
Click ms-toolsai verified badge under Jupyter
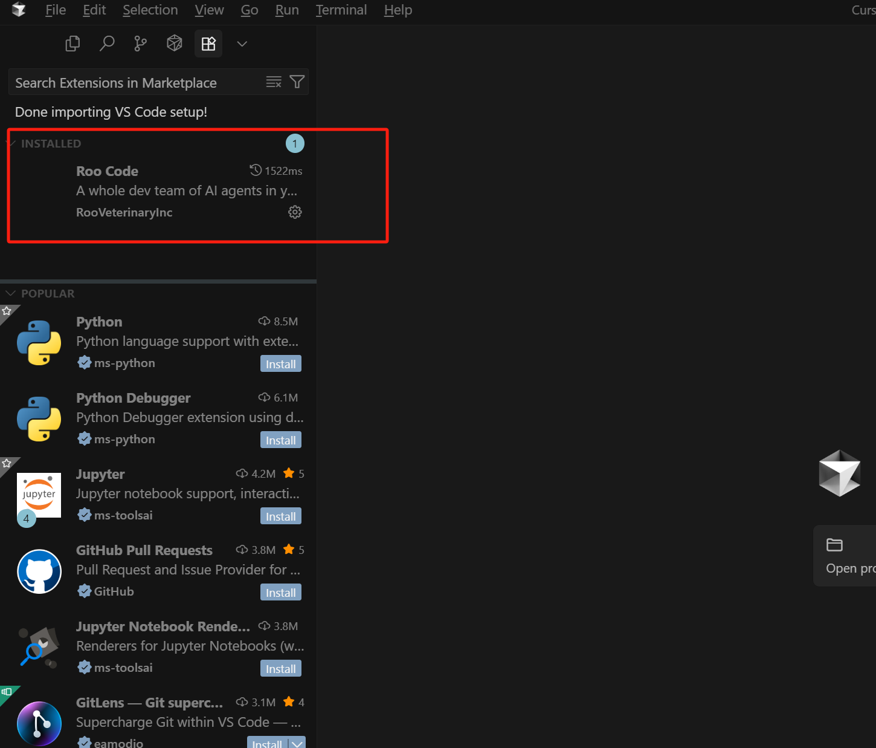pos(85,515)
